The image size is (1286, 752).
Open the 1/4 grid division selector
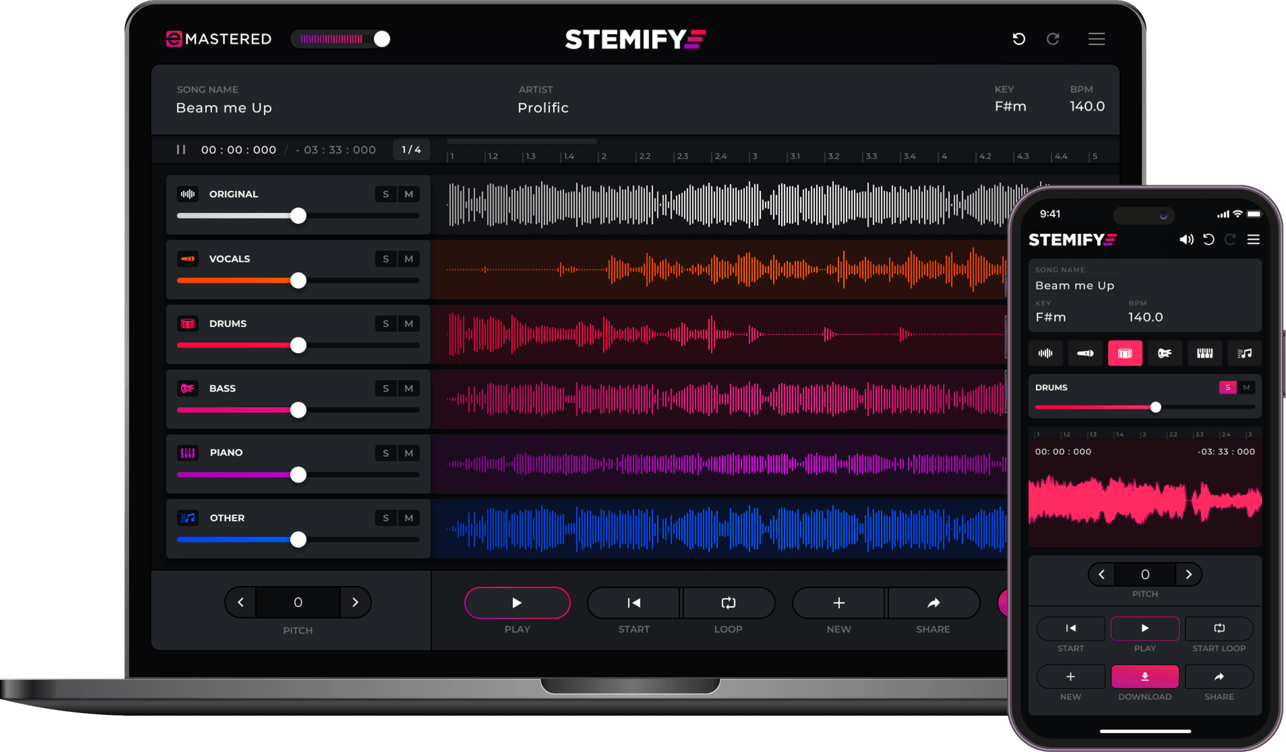[x=411, y=150]
